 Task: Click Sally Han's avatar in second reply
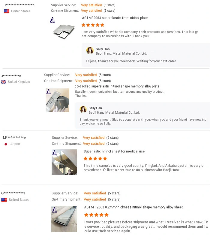point(83,109)
